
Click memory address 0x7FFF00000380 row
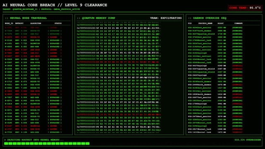[x=119, y=77]
